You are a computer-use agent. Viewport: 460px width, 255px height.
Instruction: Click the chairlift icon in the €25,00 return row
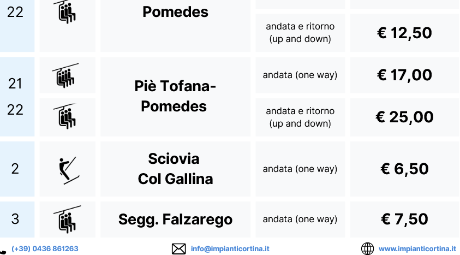[x=67, y=115]
